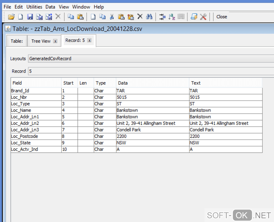Select the Loc_Postcode field cell

(36, 136)
